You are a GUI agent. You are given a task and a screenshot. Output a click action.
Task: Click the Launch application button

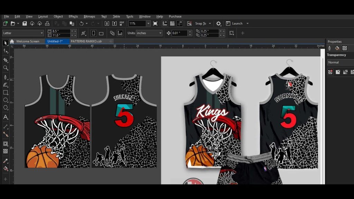click(x=234, y=23)
